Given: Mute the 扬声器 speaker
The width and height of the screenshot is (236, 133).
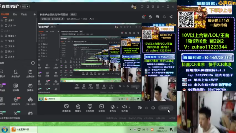Looking at the screenshot, I should [124, 108].
